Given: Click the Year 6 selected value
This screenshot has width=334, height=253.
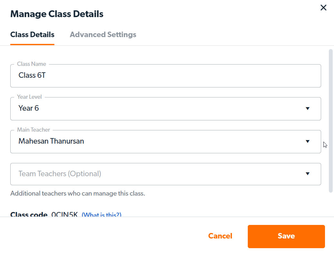Looking at the screenshot, I should pyautogui.click(x=29, y=108).
